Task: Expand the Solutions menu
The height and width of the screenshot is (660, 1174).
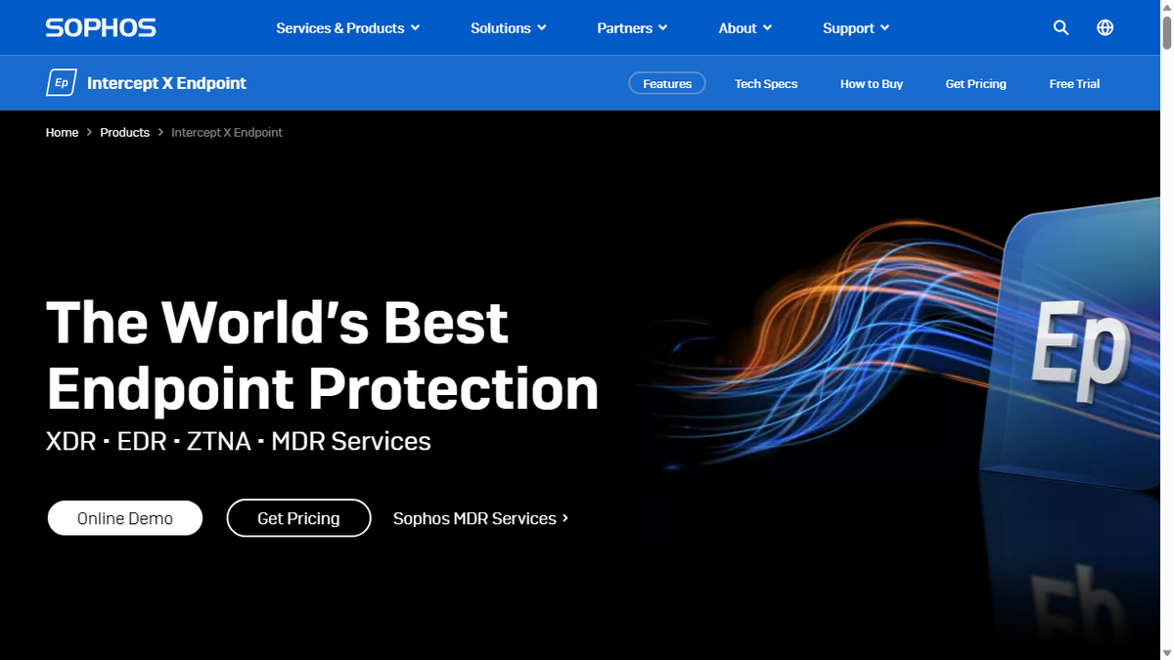Action: 508,28
